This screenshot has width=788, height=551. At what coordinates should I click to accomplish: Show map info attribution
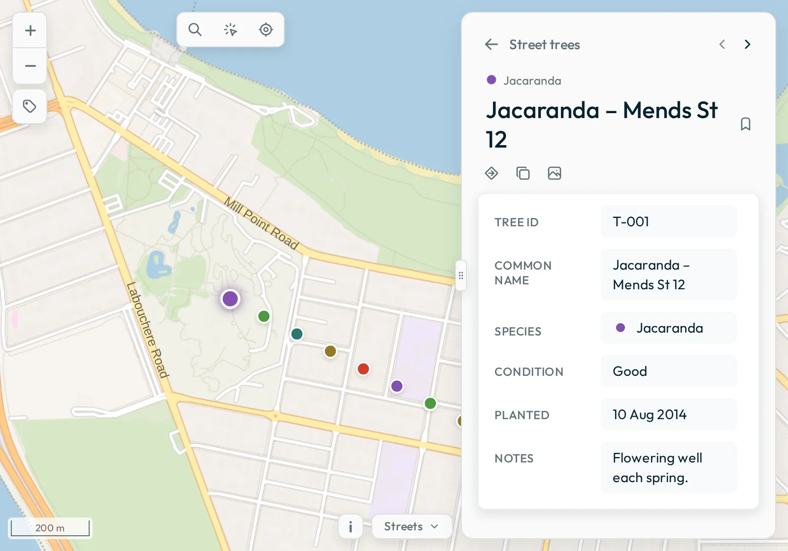click(351, 526)
